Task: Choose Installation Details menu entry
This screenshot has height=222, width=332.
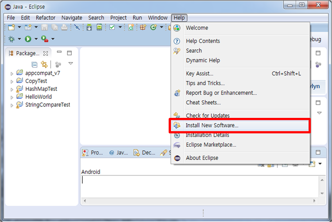Action: click(x=241, y=136)
